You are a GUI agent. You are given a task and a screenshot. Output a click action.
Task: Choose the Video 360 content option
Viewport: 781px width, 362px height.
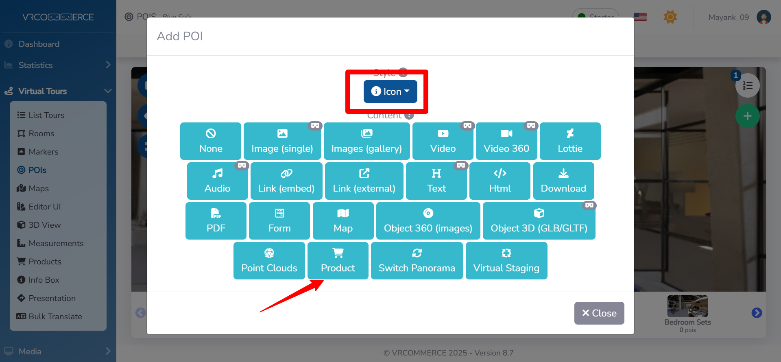506,141
